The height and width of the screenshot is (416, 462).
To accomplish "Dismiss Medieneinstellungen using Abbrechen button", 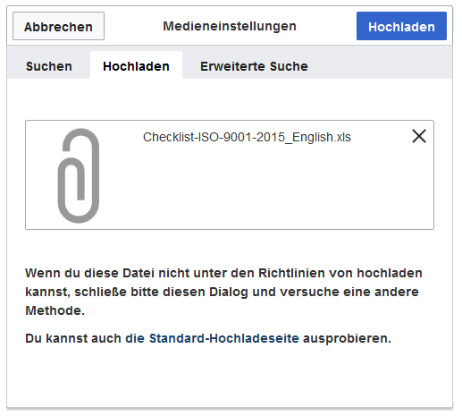I will point(58,26).
